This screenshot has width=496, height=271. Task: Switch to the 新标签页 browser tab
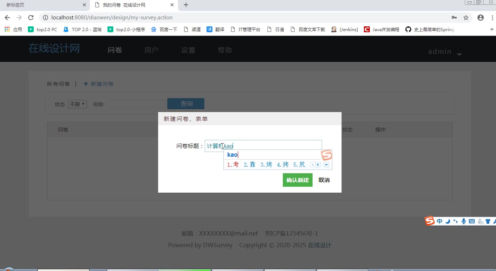[x=44, y=5]
